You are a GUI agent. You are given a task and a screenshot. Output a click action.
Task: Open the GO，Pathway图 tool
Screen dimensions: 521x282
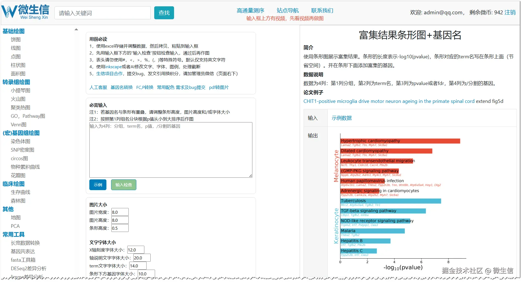28,116
